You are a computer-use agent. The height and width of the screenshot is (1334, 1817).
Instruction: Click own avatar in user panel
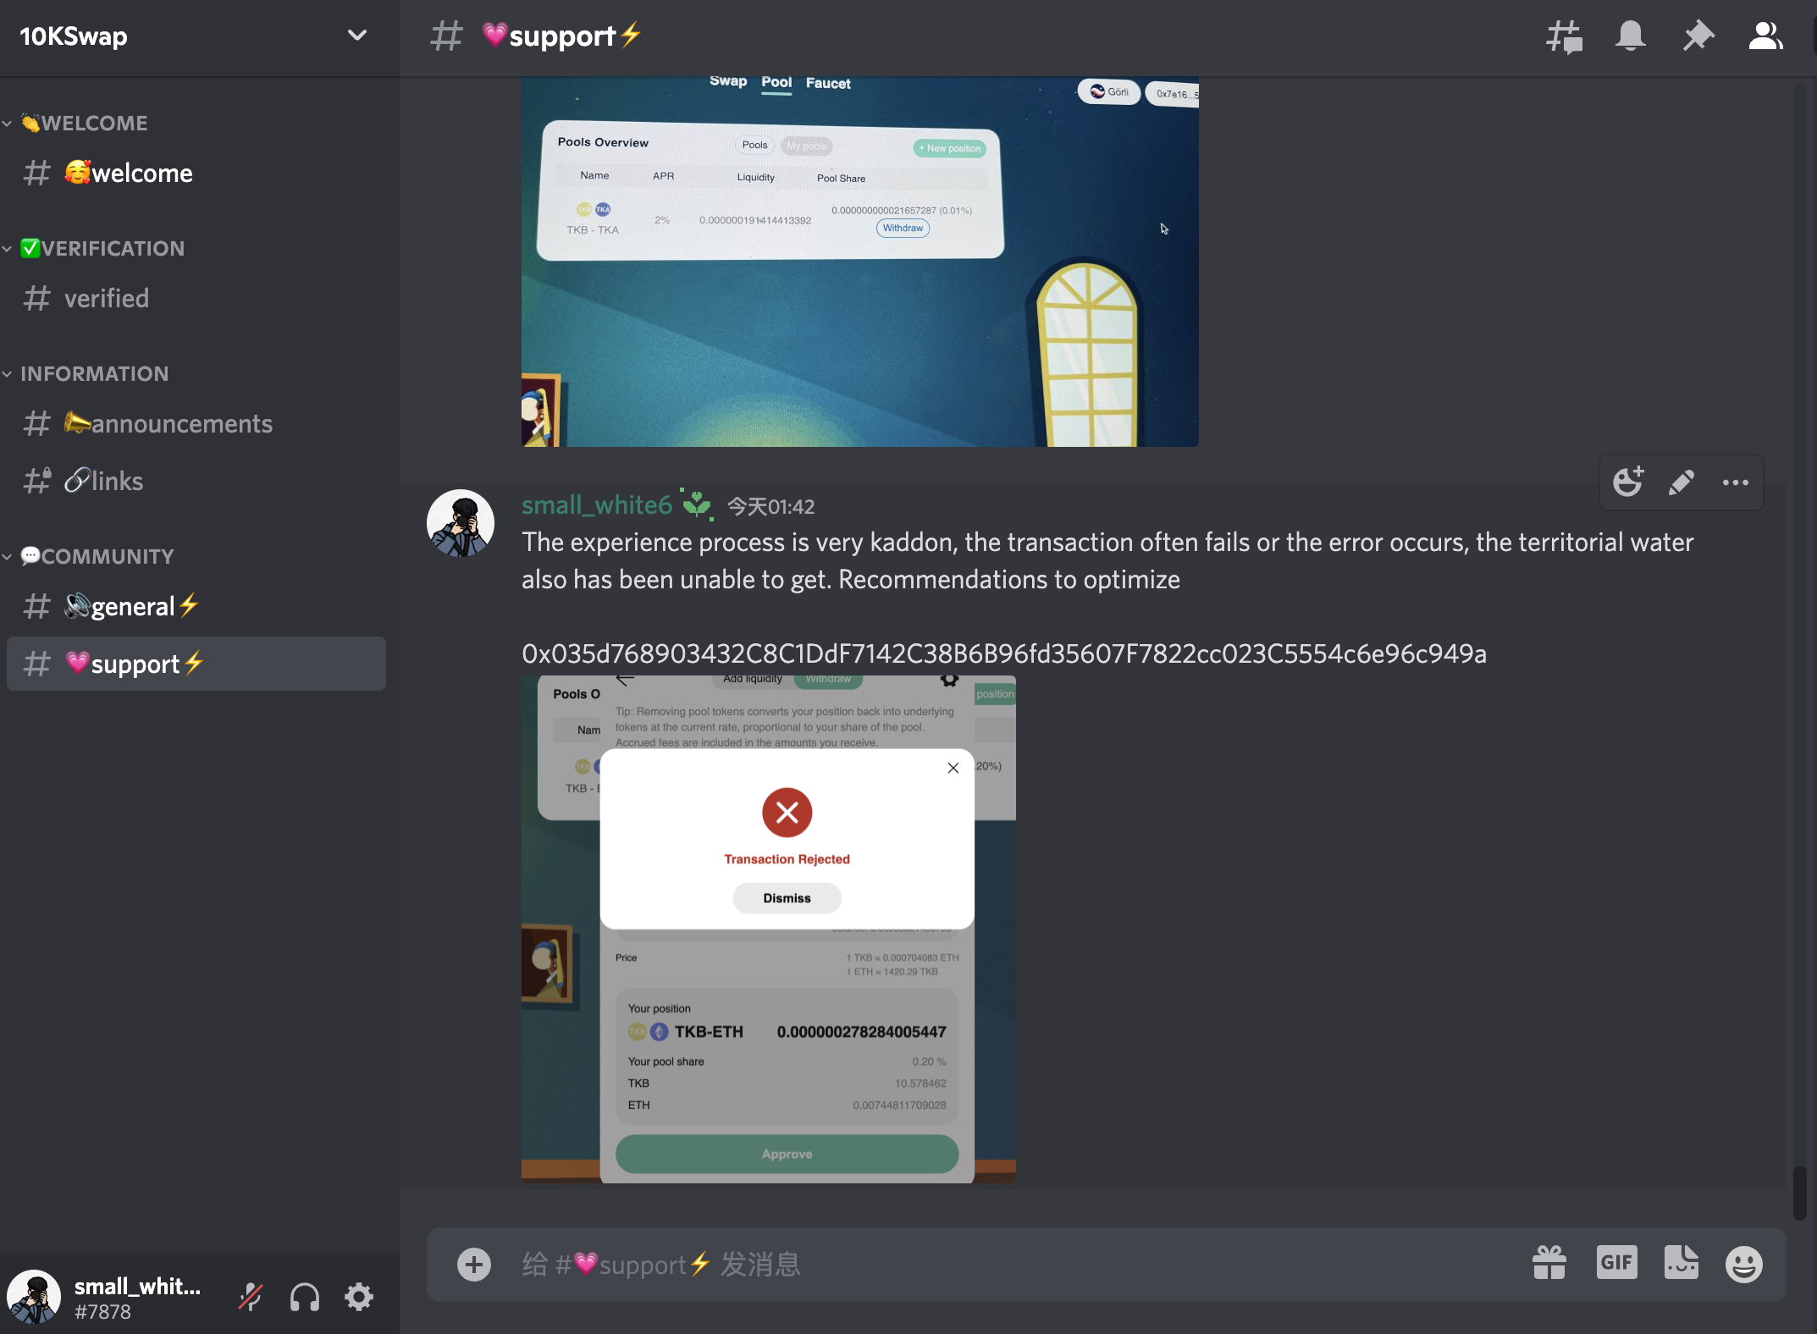click(34, 1297)
